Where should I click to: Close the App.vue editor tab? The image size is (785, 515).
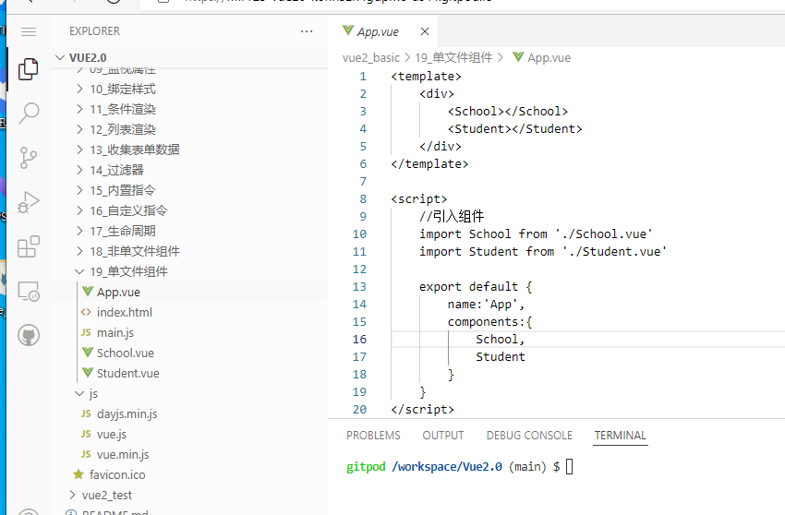(425, 31)
